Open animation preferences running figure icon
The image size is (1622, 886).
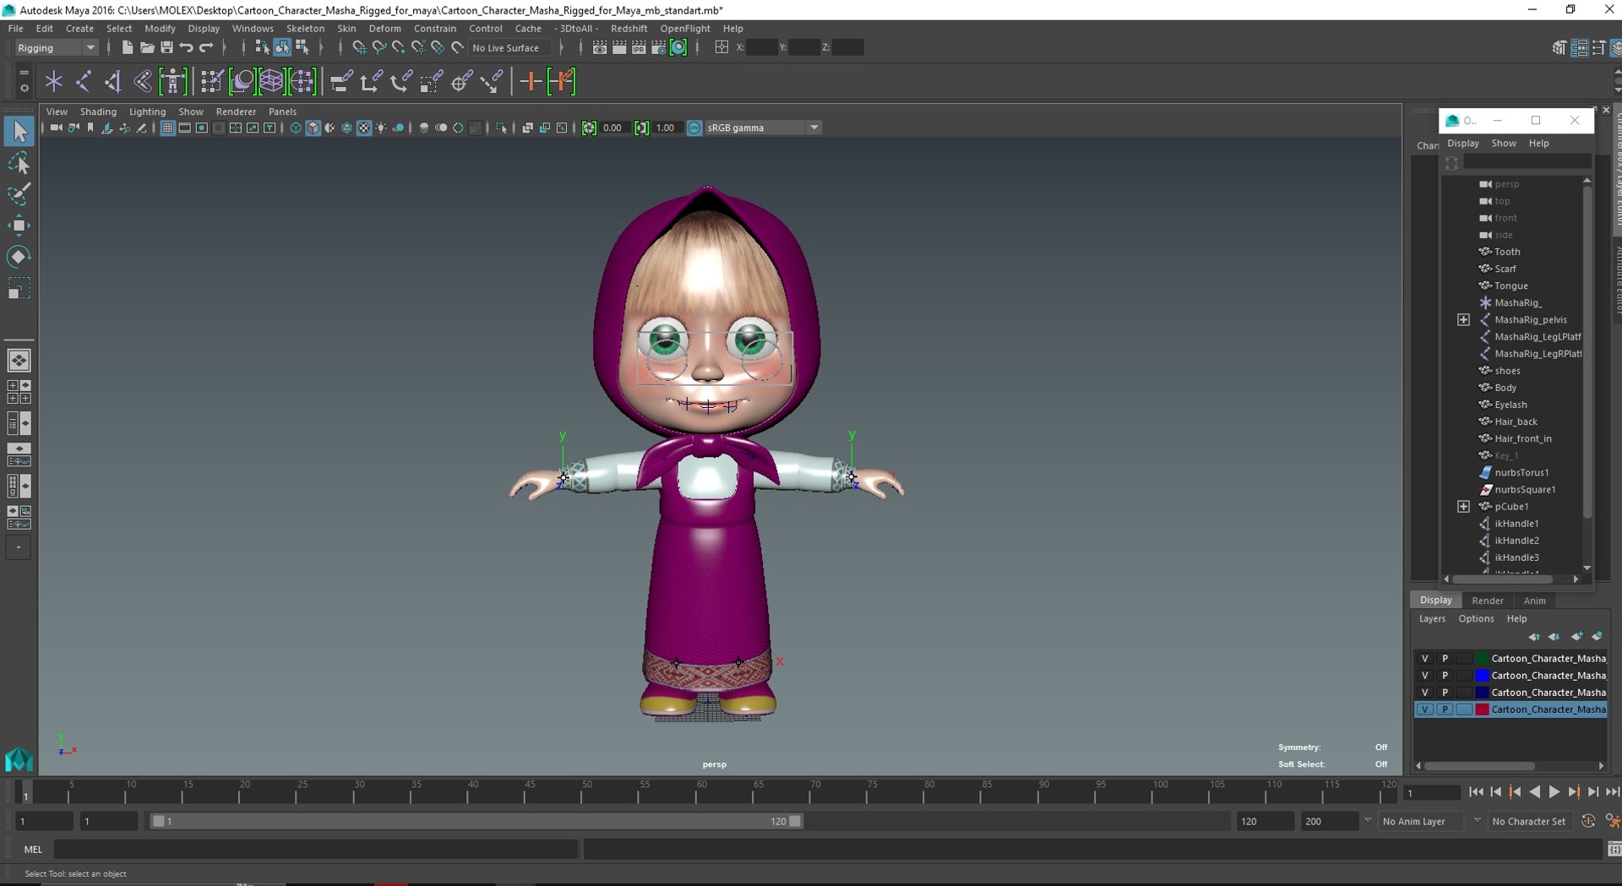1612,821
